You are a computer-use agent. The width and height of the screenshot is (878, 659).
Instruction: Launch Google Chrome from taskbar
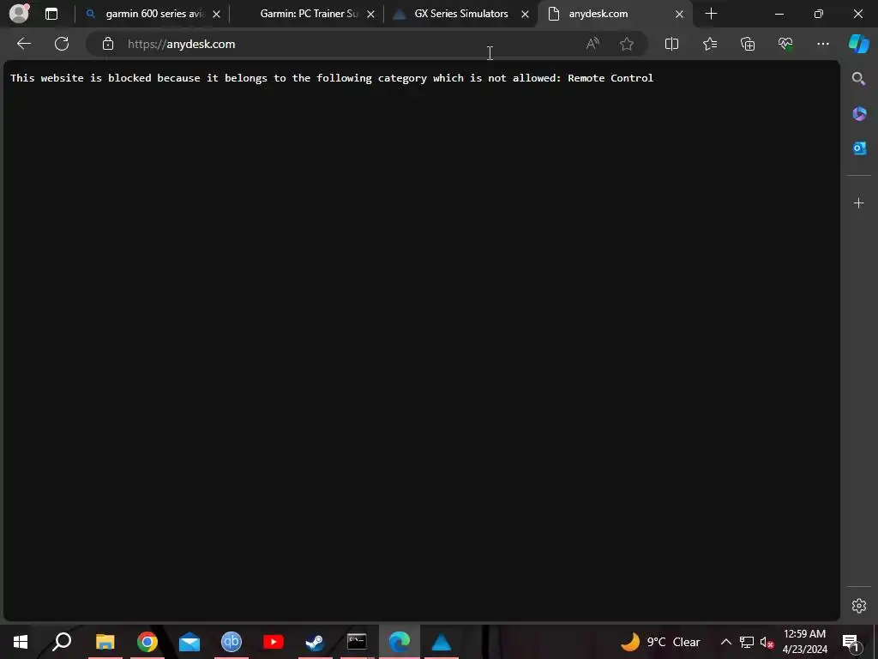coord(147,642)
